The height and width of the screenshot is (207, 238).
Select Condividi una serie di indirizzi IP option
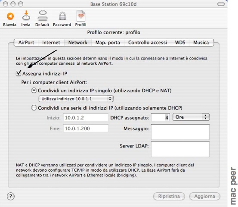click(34, 108)
